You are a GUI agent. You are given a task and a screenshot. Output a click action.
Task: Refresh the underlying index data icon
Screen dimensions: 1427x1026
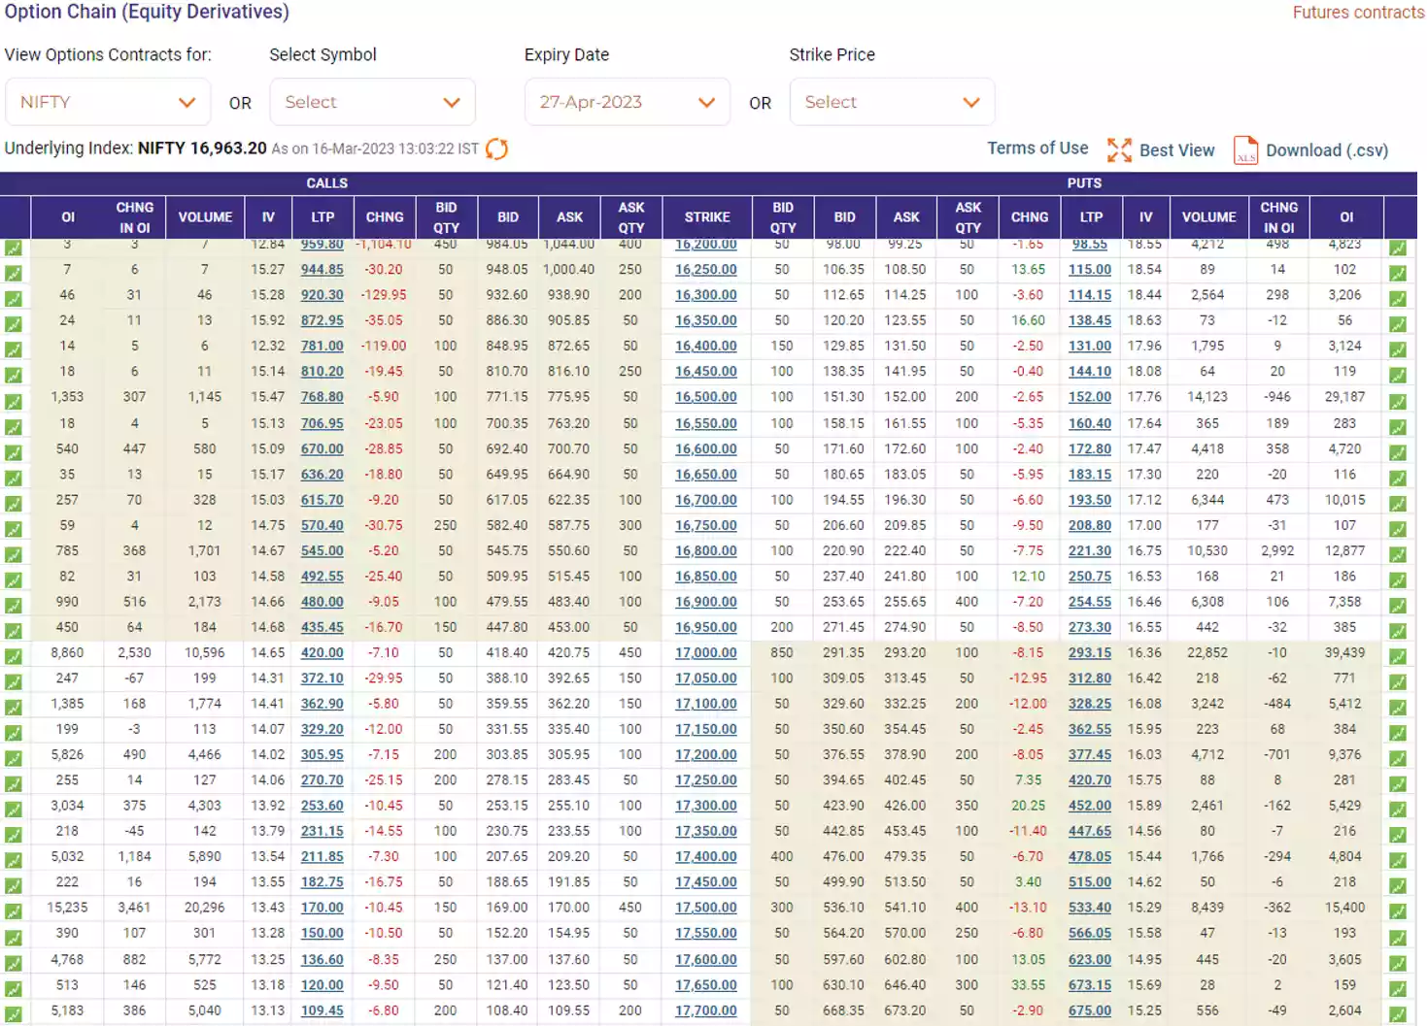tap(496, 149)
